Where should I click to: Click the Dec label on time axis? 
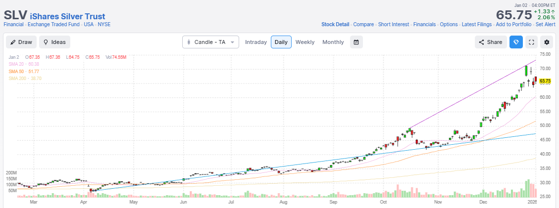tap(483, 202)
